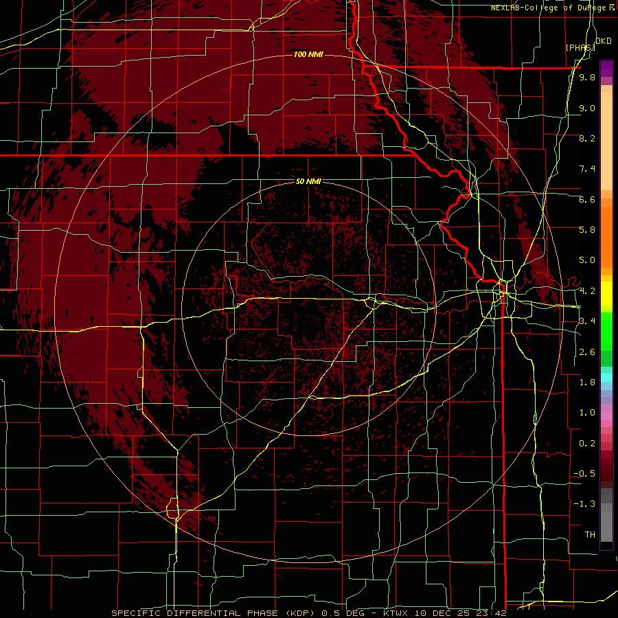Click the 3.4 scale value
The height and width of the screenshot is (618, 618).
[587, 321]
